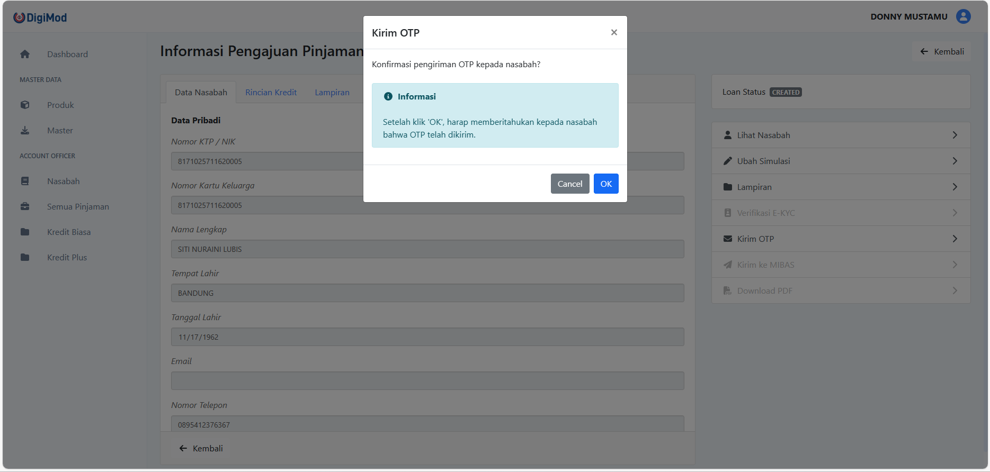This screenshot has width=990, height=472.
Task: Click the Kredit Plus folder icon
Action: click(x=25, y=257)
